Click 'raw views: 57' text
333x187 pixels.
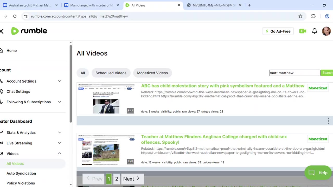pos(191,111)
